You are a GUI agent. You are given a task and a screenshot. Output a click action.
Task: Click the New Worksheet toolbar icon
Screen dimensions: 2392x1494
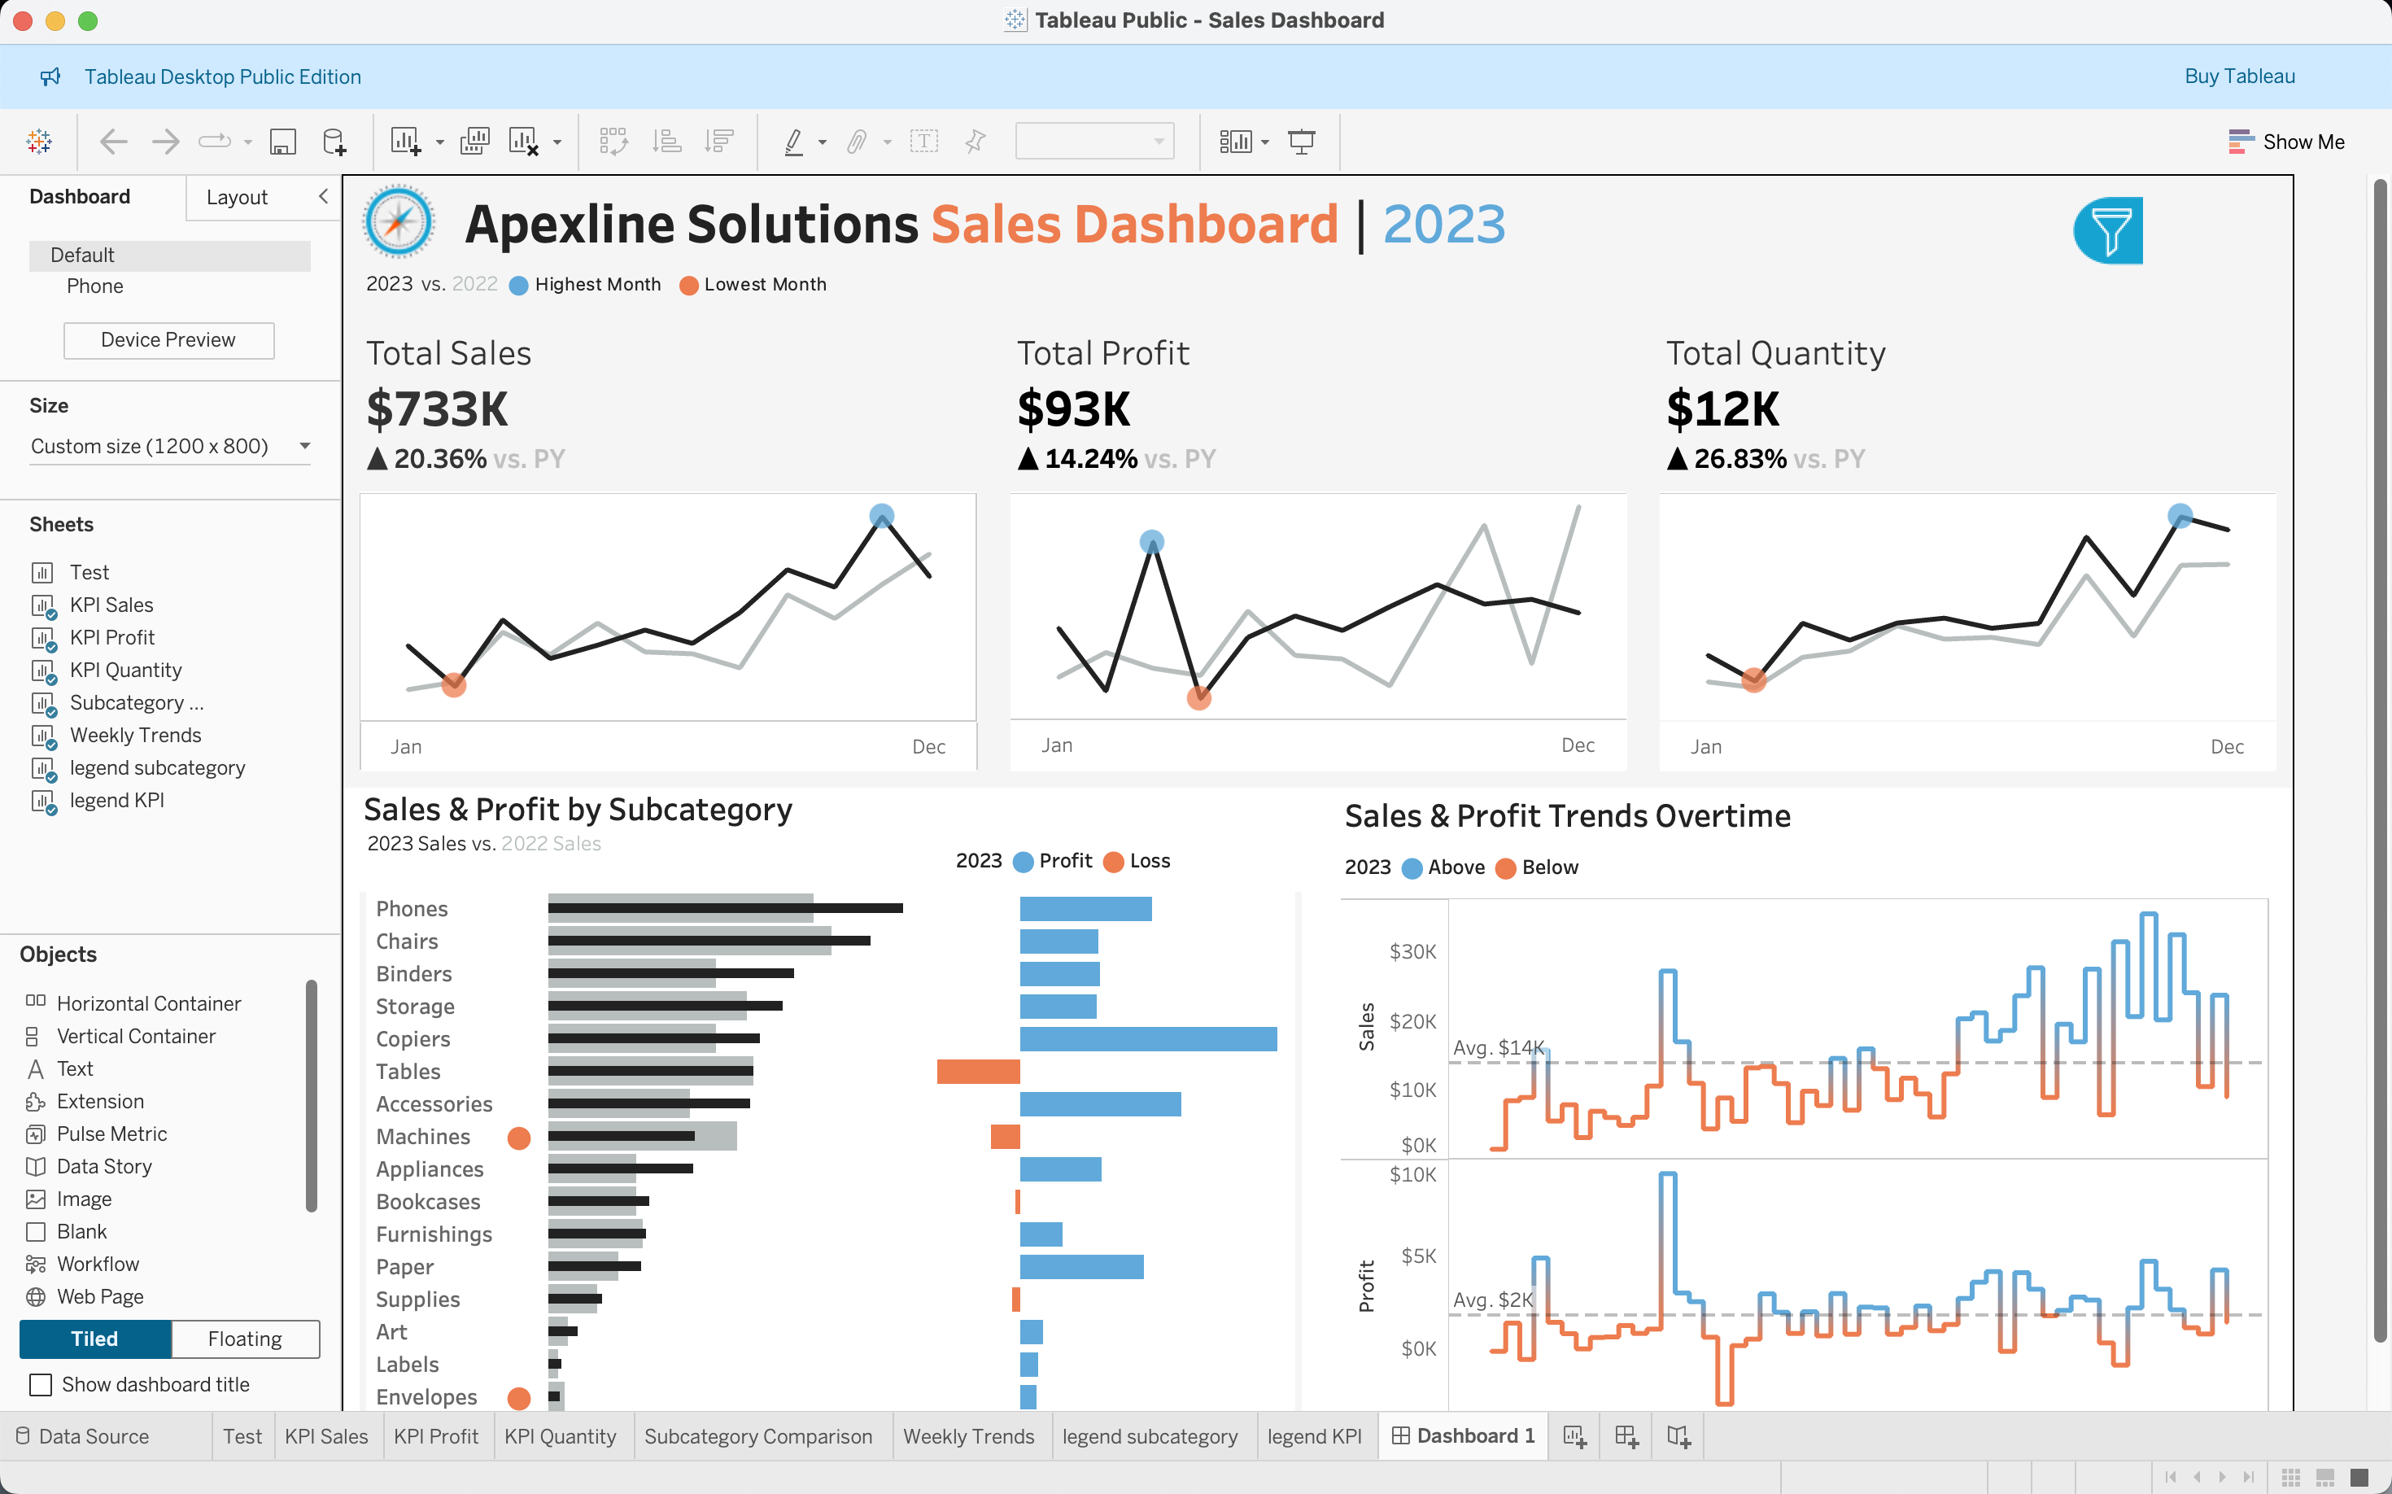point(405,142)
